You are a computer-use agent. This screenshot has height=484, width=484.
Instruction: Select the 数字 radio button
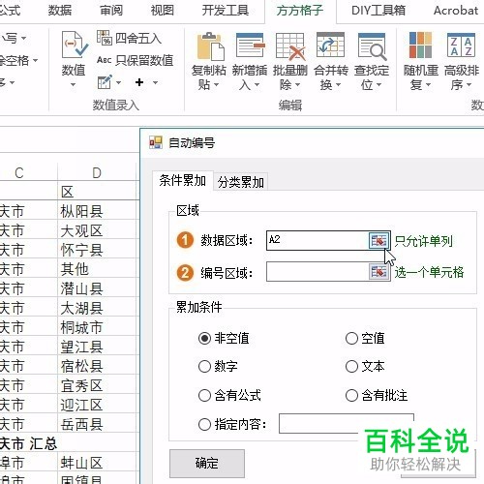coord(204,367)
